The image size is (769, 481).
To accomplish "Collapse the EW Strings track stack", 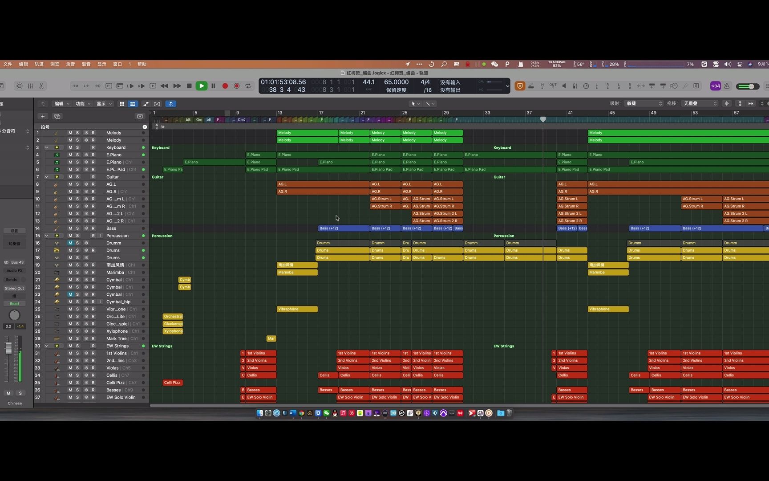I will pyautogui.click(x=47, y=346).
